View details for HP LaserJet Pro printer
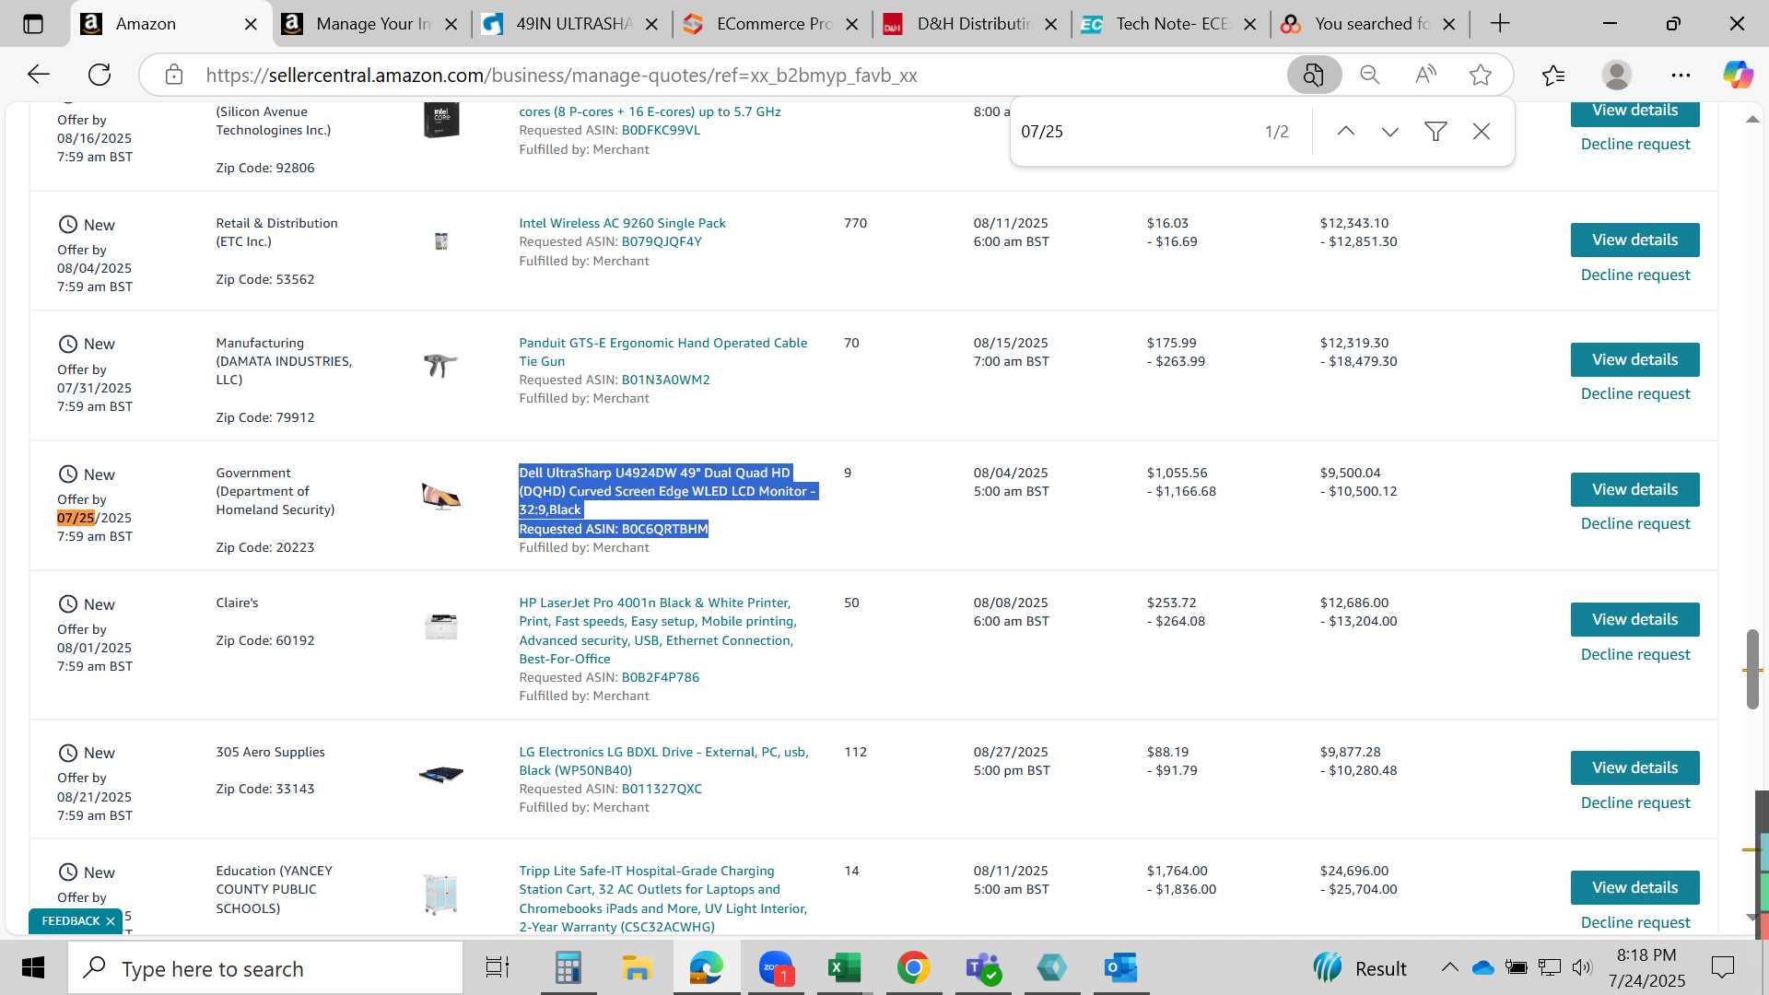 coord(1634,620)
